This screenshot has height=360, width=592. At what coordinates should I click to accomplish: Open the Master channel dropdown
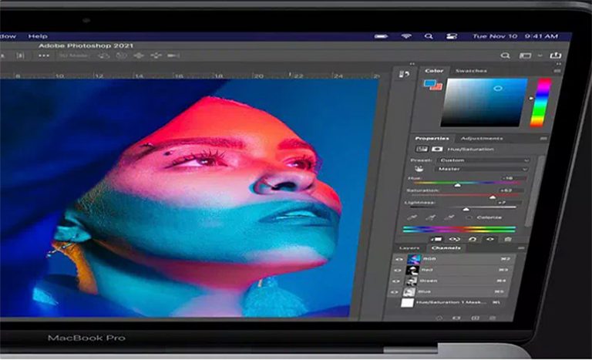point(482,169)
